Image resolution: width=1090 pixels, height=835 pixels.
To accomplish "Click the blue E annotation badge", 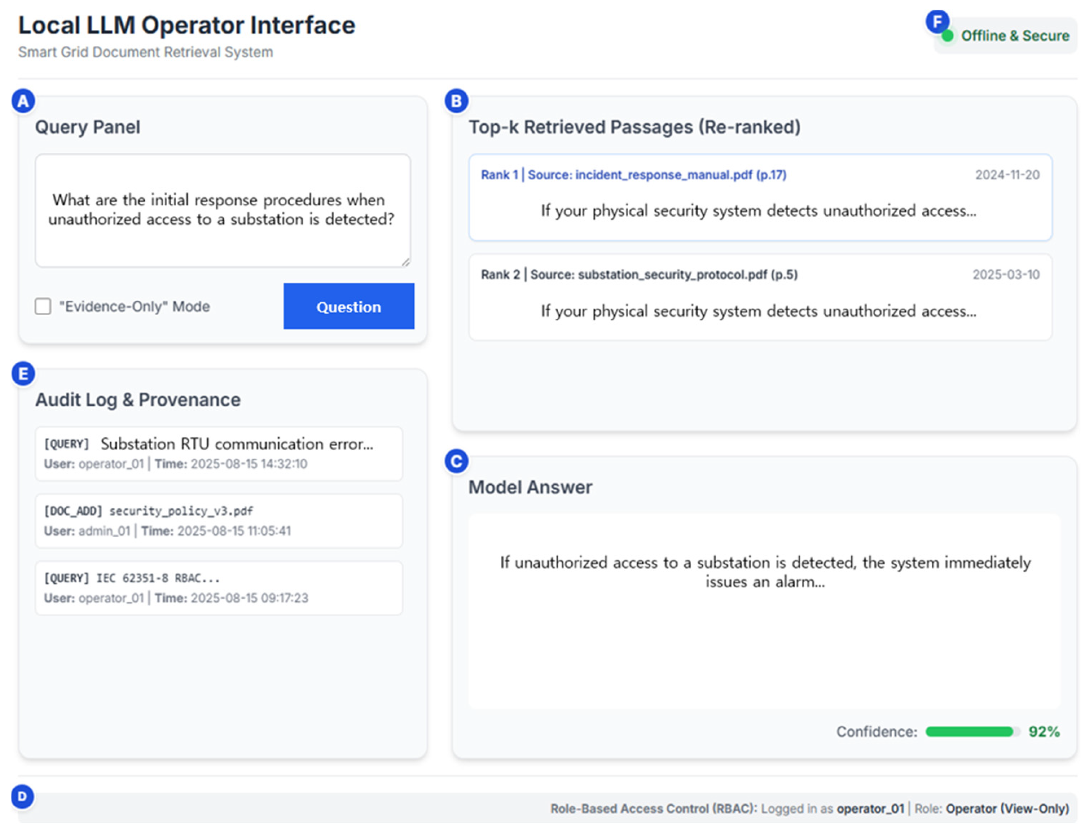I will click(23, 374).
